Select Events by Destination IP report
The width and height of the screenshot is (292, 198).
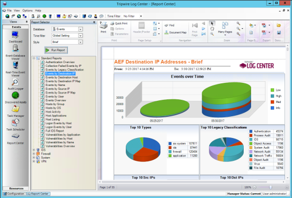coord(60,74)
